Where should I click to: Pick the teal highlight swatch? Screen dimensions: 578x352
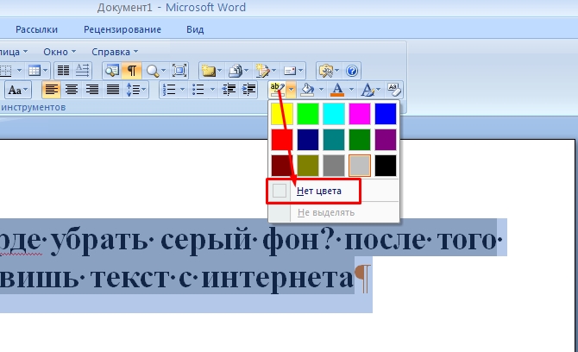(334, 140)
